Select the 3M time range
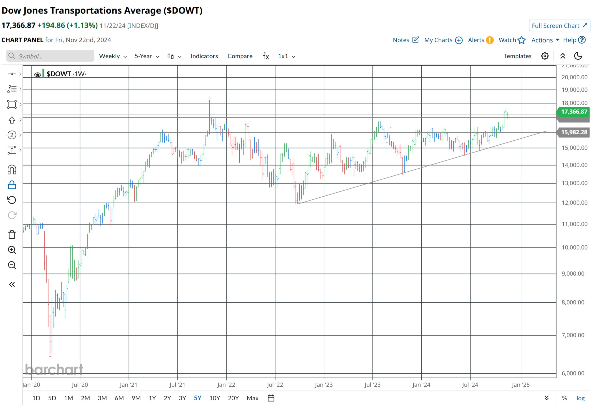600x410 pixels. click(x=102, y=398)
